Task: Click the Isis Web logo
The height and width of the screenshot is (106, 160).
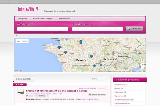Action: 28,9
